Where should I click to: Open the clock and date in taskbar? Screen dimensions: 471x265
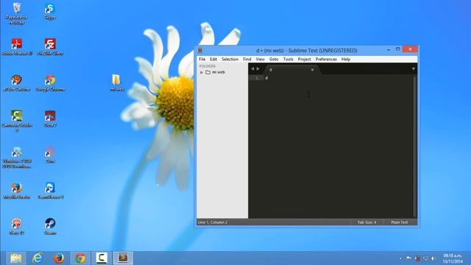coord(453,258)
